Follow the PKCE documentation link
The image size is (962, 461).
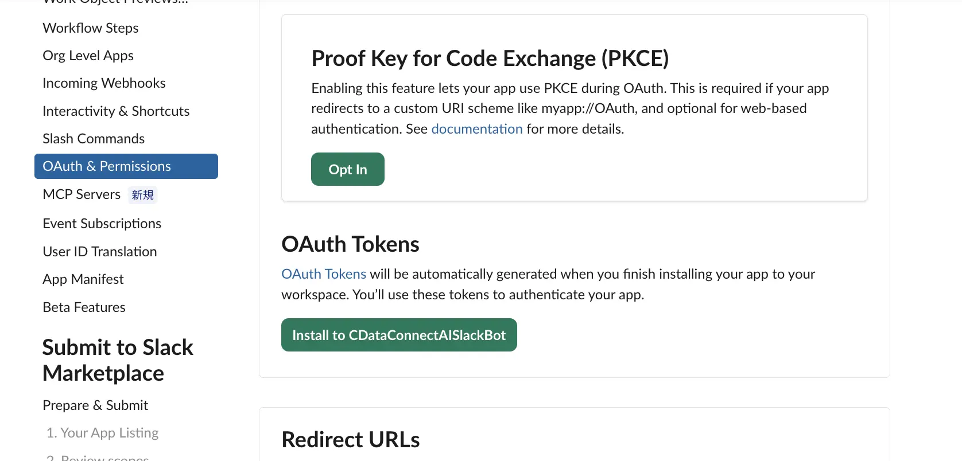(477, 129)
